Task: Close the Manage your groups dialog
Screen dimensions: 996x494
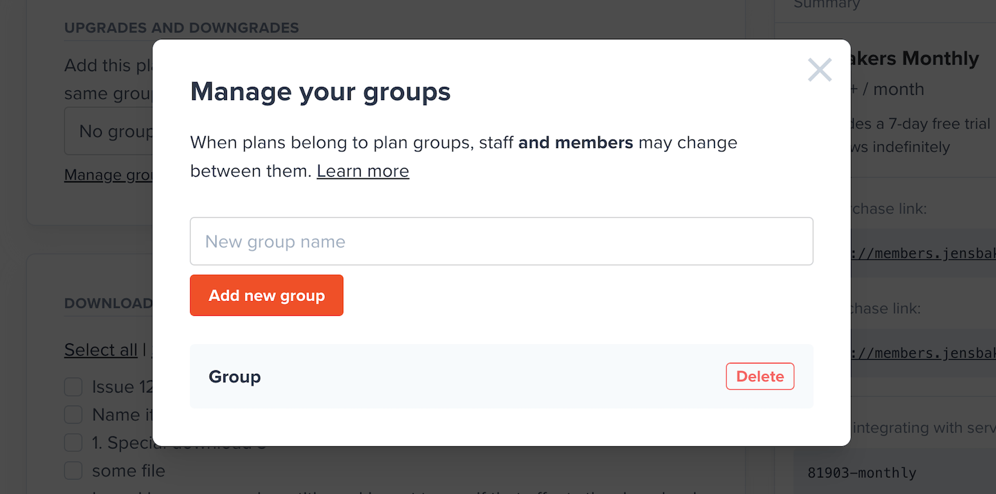Action: (820, 70)
